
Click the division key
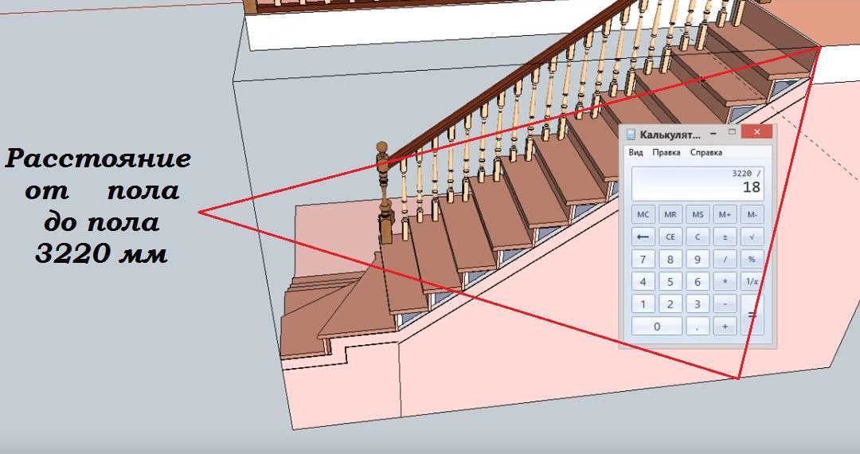pyautogui.click(x=725, y=259)
